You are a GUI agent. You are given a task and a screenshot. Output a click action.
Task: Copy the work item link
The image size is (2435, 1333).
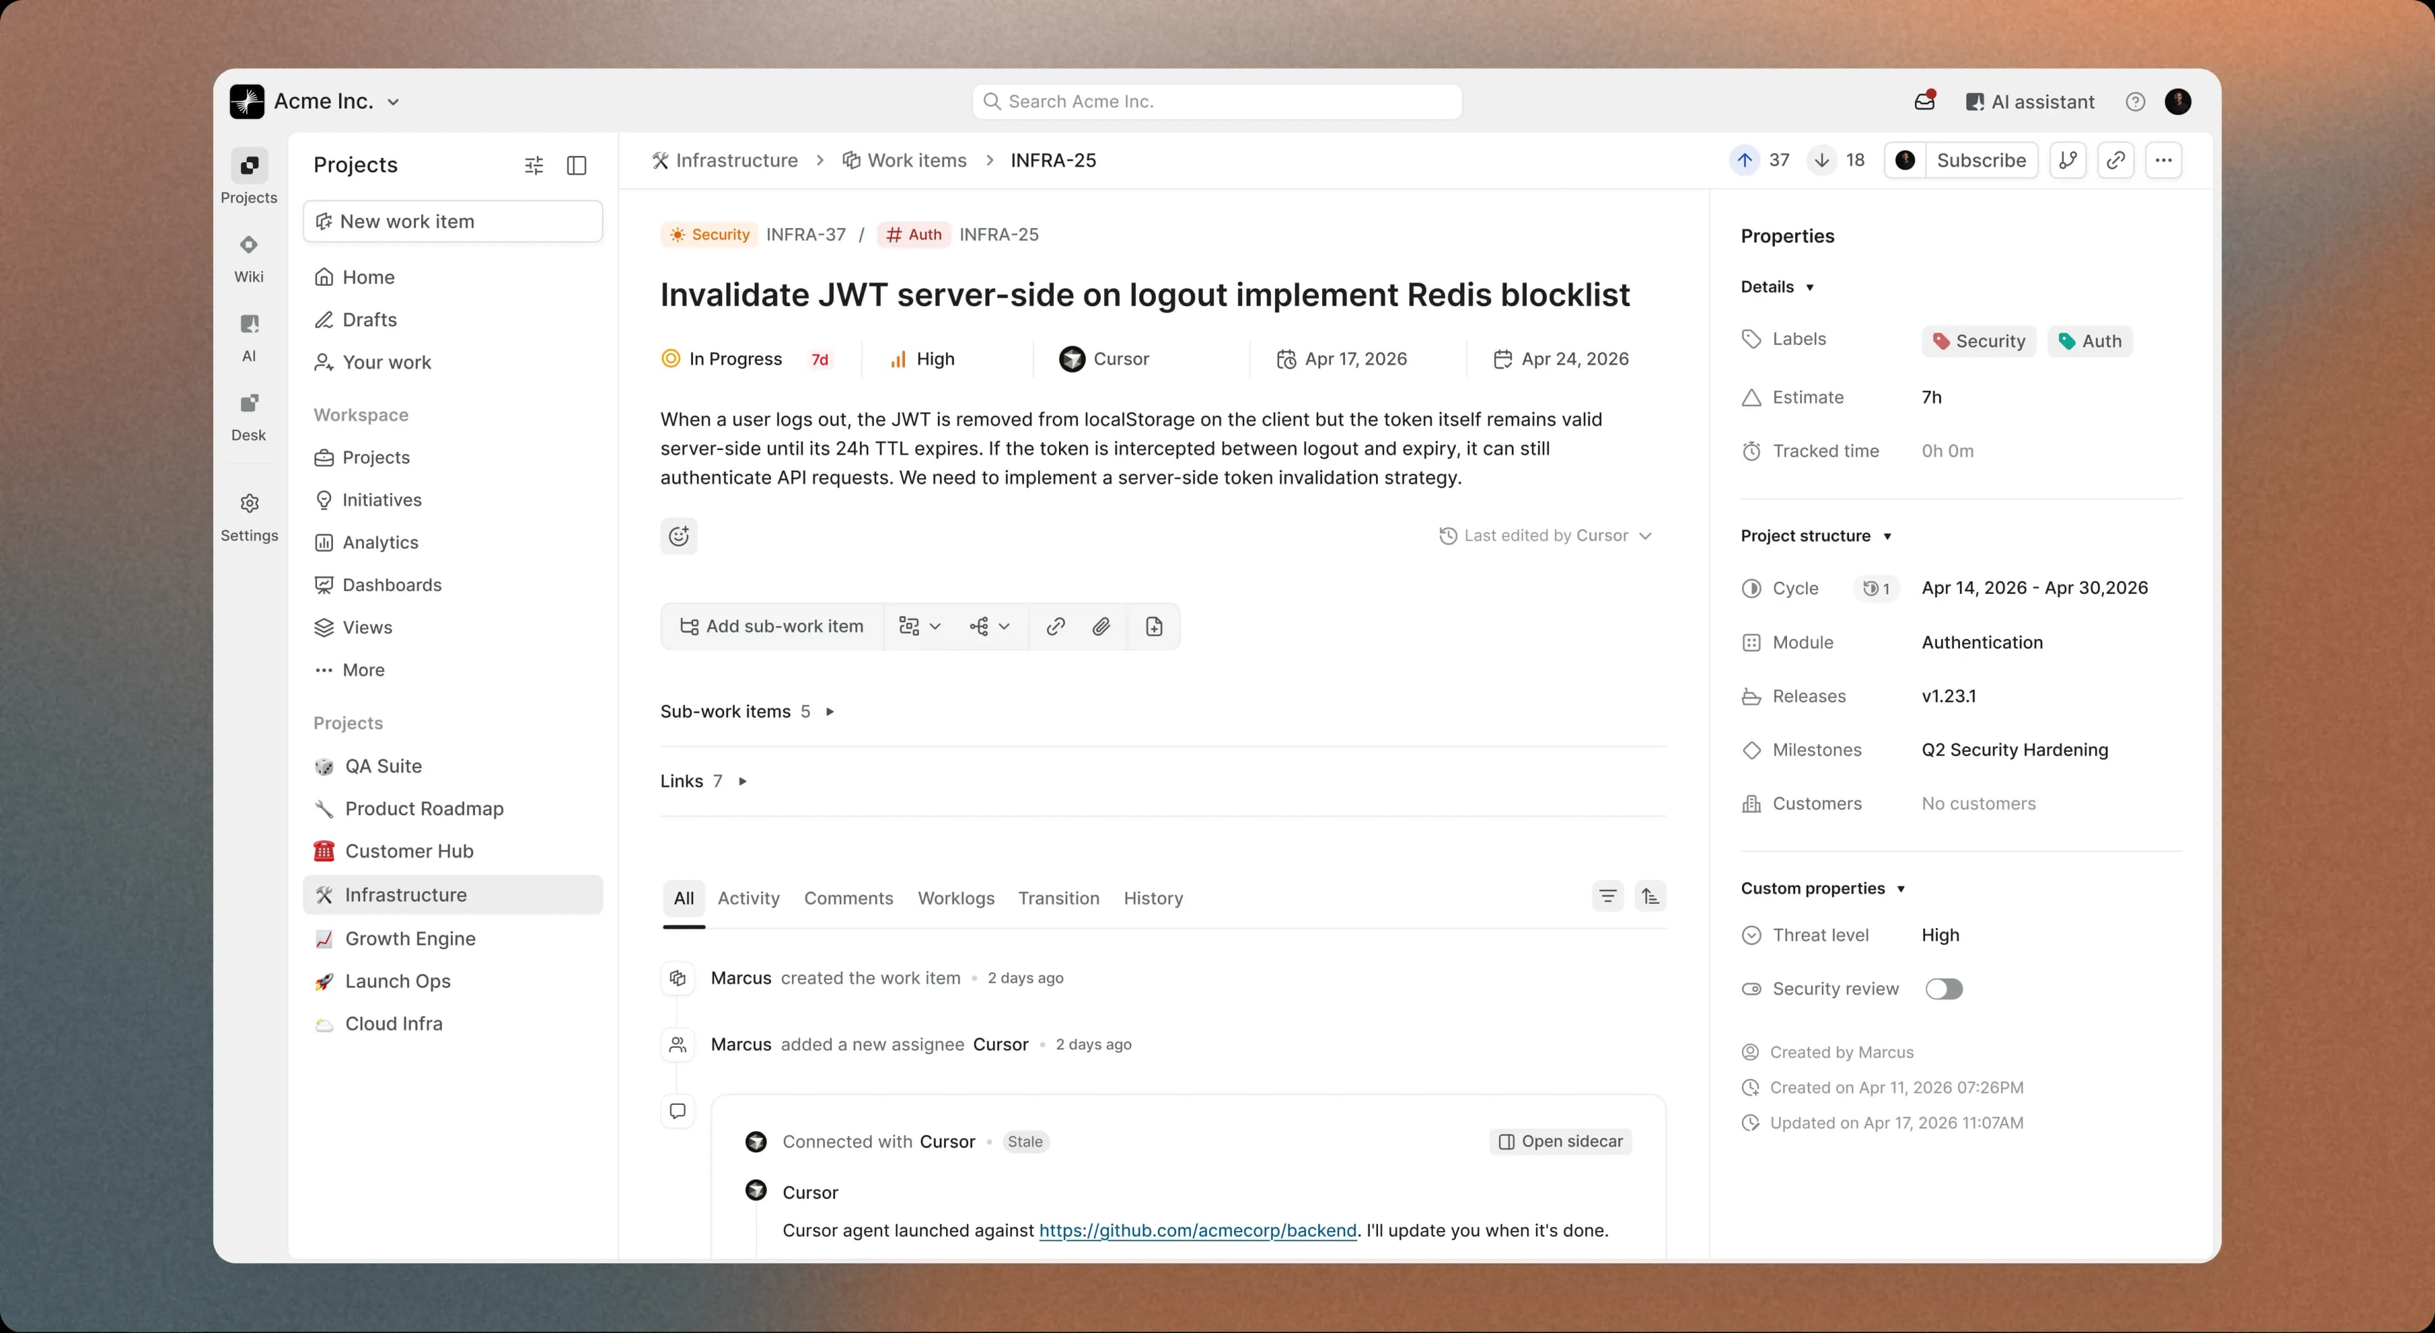point(2115,160)
